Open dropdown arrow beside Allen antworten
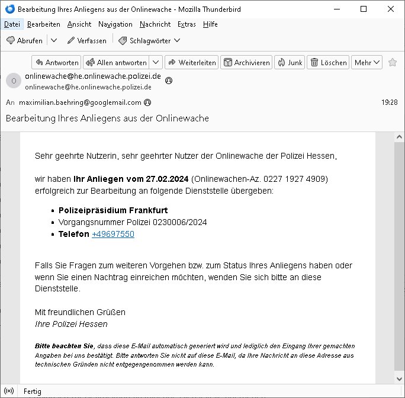Screen dimensions: 405x398 point(156,62)
